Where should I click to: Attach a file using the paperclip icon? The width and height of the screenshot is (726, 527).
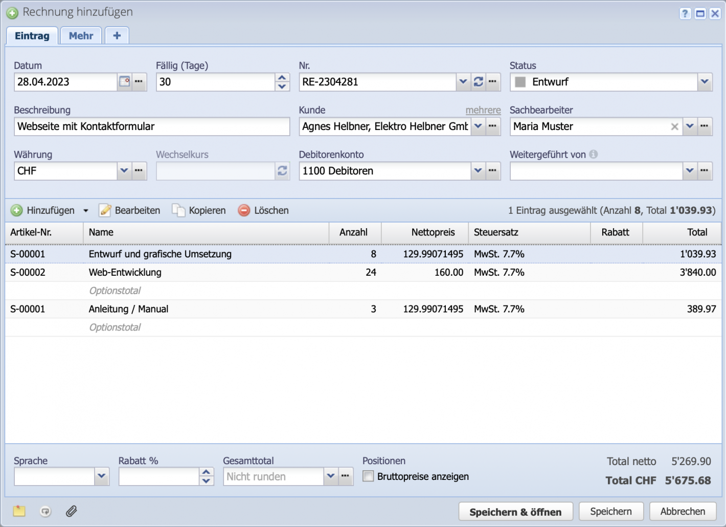coord(71,511)
